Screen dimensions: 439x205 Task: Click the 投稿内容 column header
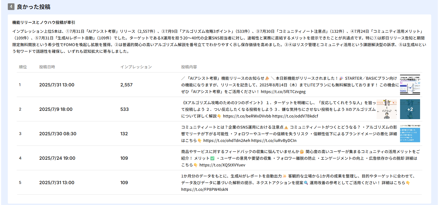click(x=189, y=67)
